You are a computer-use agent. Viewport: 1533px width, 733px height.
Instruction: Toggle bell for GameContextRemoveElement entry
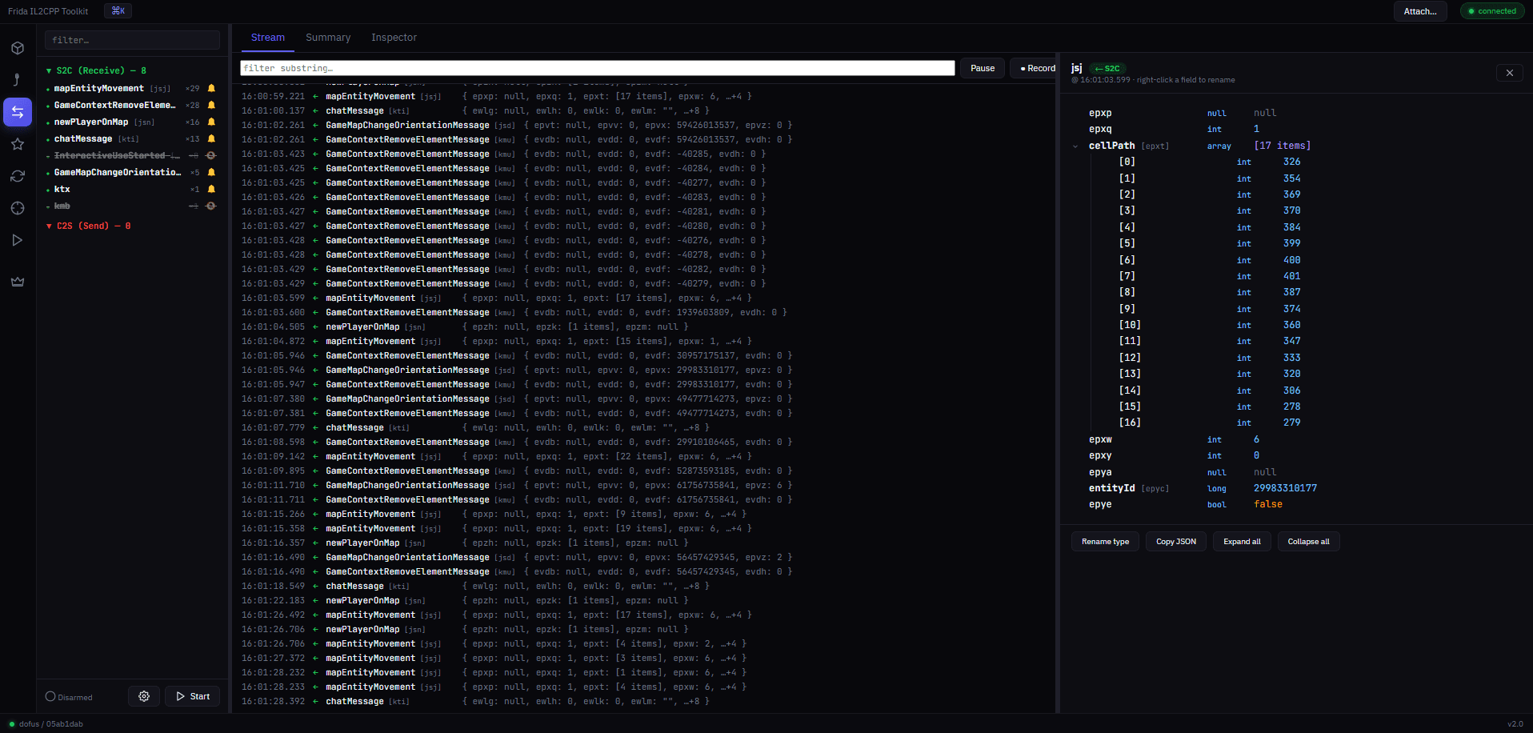211,106
